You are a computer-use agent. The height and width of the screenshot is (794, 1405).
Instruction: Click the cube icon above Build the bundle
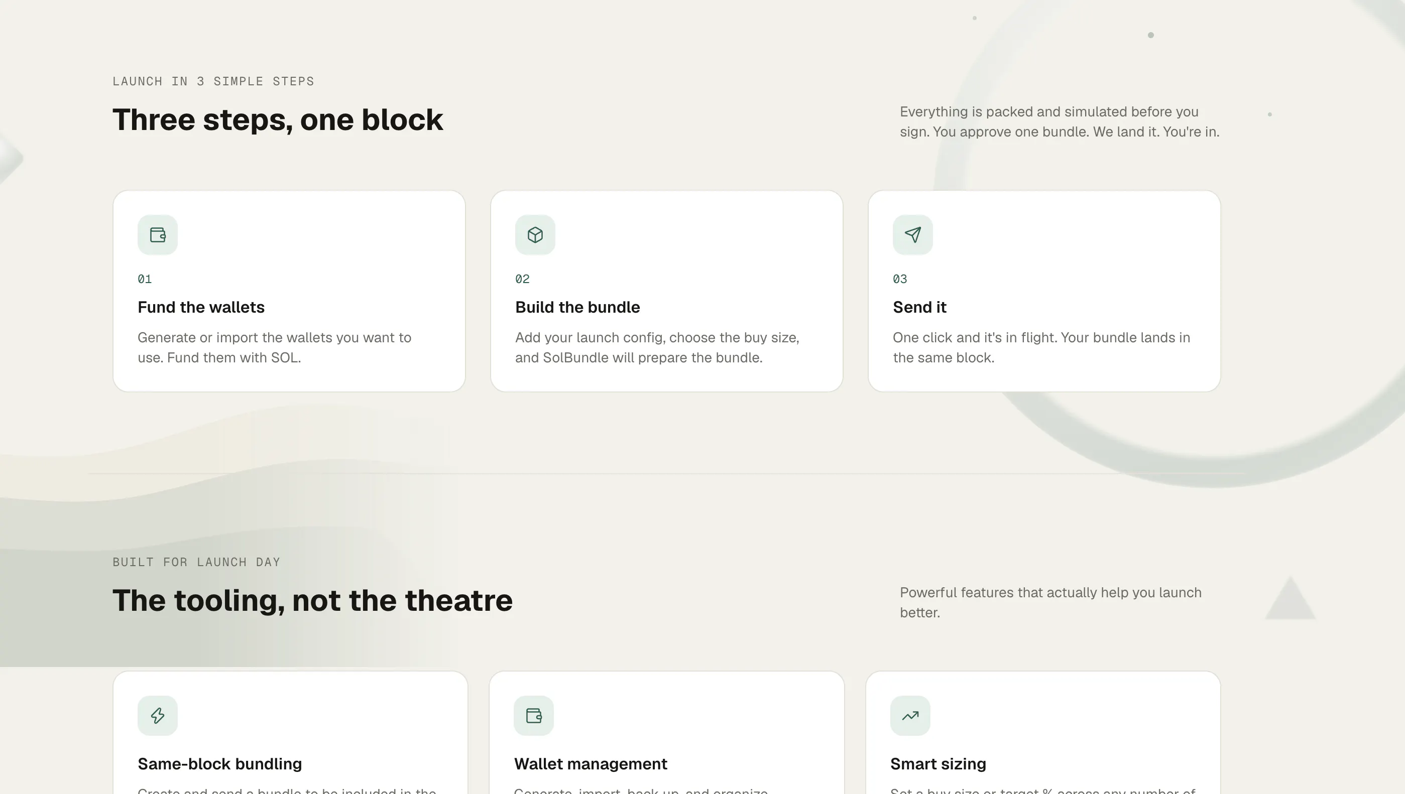coord(535,234)
